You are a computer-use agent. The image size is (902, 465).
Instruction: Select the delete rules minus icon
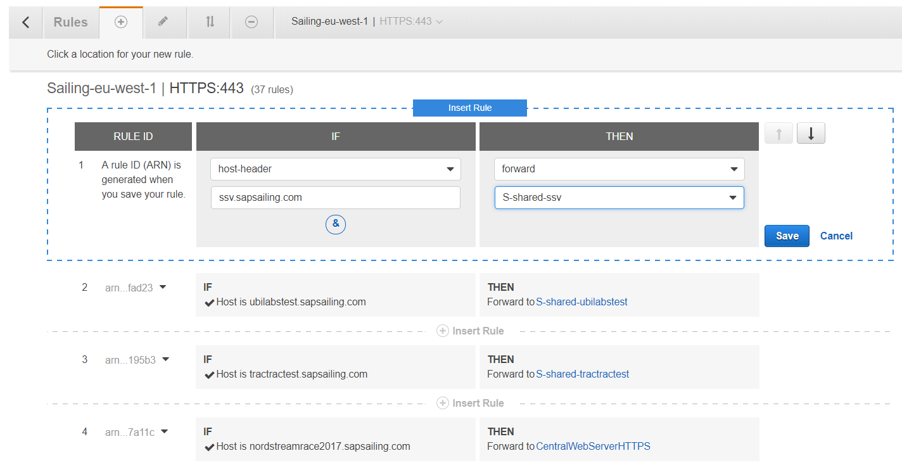coord(251,22)
